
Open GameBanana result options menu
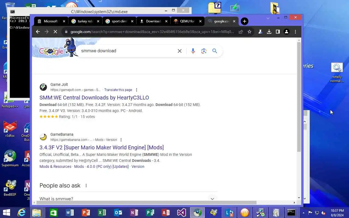(121, 140)
